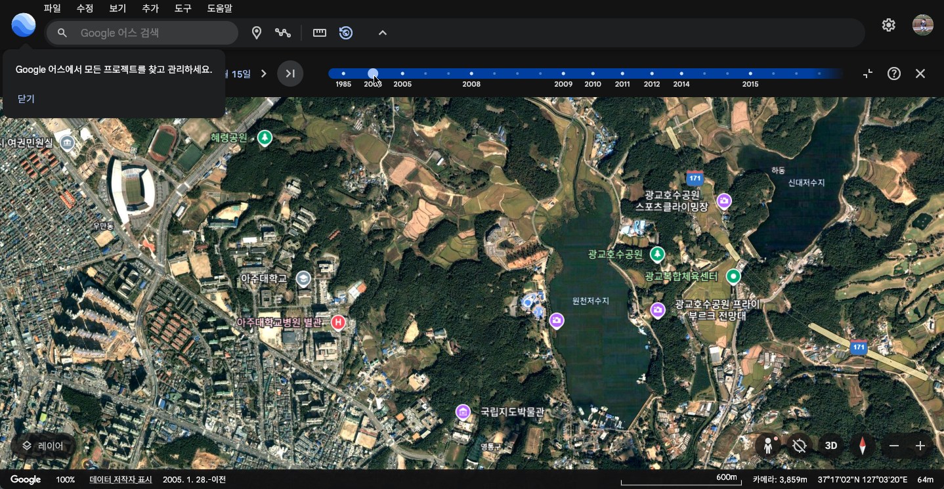Open the 도구 menu
Screen dimensions: 944x489
pyautogui.click(x=183, y=9)
